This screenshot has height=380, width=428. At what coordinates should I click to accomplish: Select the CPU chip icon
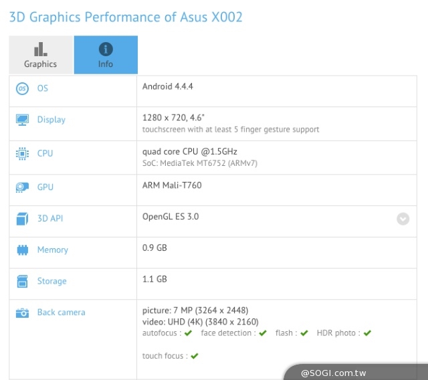[x=22, y=153]
